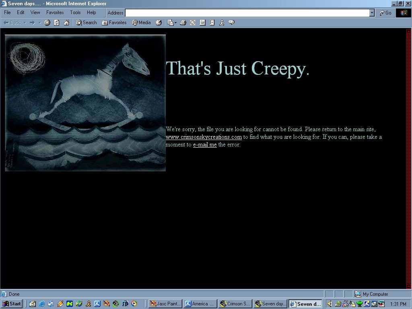Launch Windows Media Player in Quick Launch
Screen dimensions: 412x309
[134, 304]
